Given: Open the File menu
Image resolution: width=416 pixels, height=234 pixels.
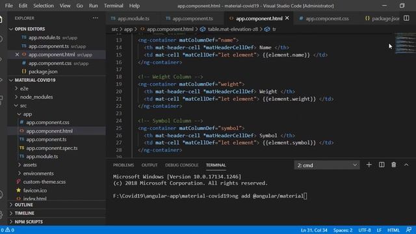Looking at the screenshot, I should tap(8, 6).
